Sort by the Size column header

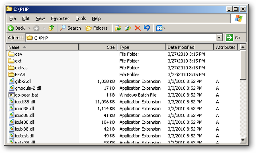tap(98, 47)
